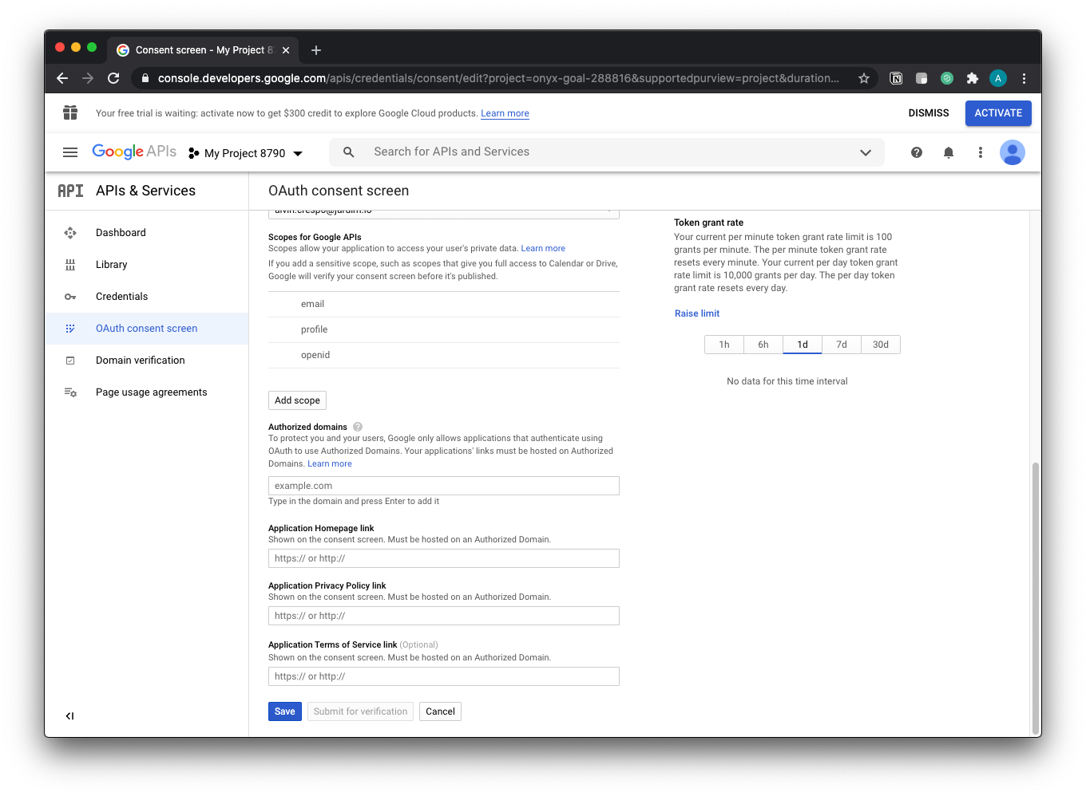Collapse the left sidebar panel
Viewport: 1086px width, 796px height.
pos(69,716)
